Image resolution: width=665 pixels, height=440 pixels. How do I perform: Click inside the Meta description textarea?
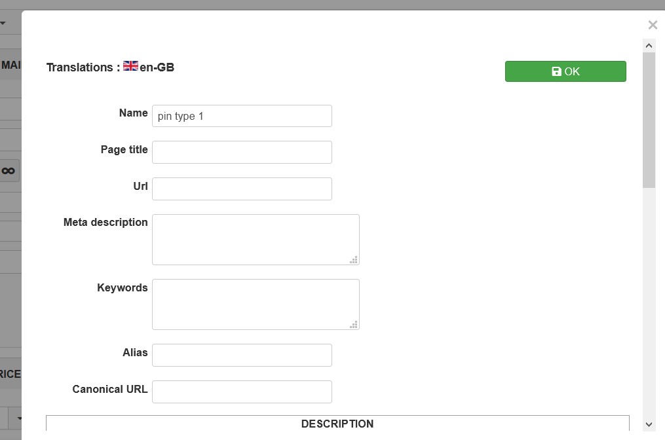[255, 239]
